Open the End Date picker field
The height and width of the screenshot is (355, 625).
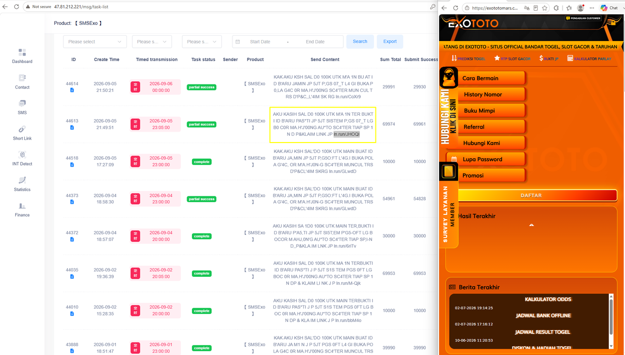click(x=315, y=42)
